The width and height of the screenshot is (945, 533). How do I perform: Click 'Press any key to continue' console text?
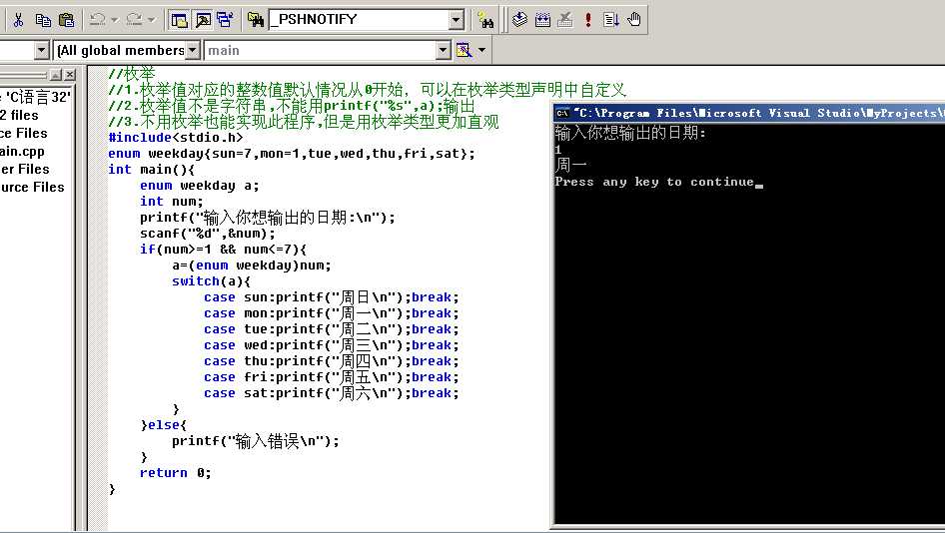pos(654,182)
